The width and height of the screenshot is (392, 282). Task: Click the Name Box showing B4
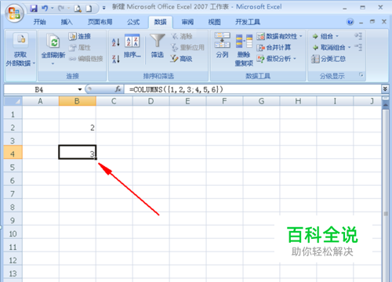pyautogui.click(x=41, y=89)
